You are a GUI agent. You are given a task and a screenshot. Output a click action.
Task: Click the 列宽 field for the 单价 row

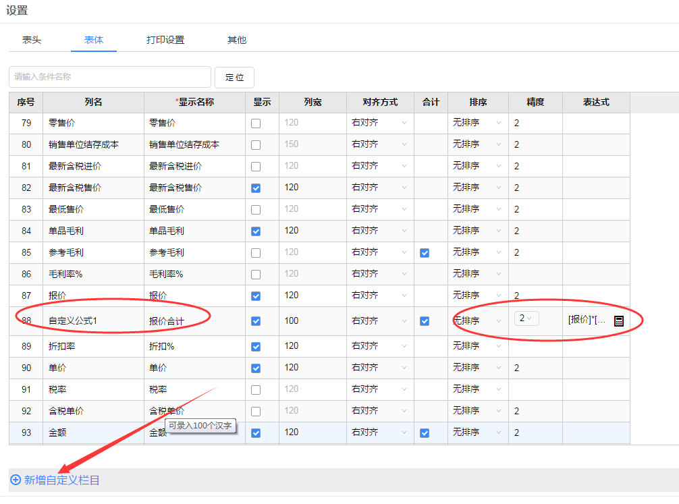312,368
